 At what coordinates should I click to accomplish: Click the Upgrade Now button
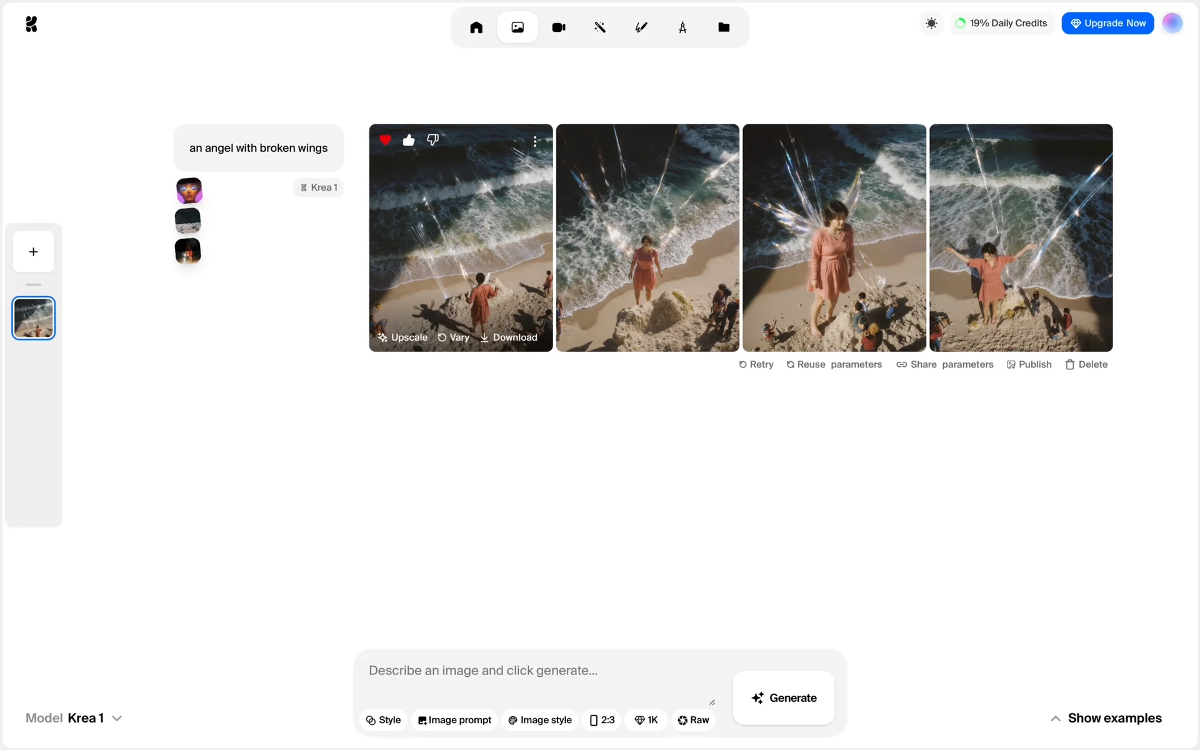point(1107,23)
